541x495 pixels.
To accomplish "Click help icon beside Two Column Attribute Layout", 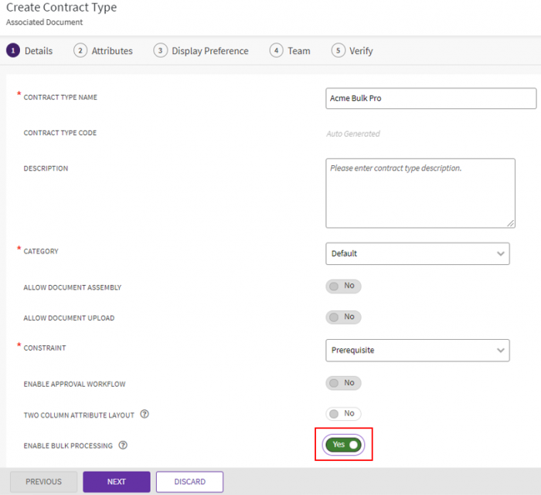I will [x=145, y=415].
